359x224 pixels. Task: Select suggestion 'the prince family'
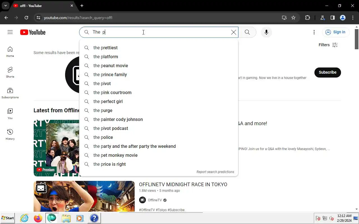[x=159, y=74]
